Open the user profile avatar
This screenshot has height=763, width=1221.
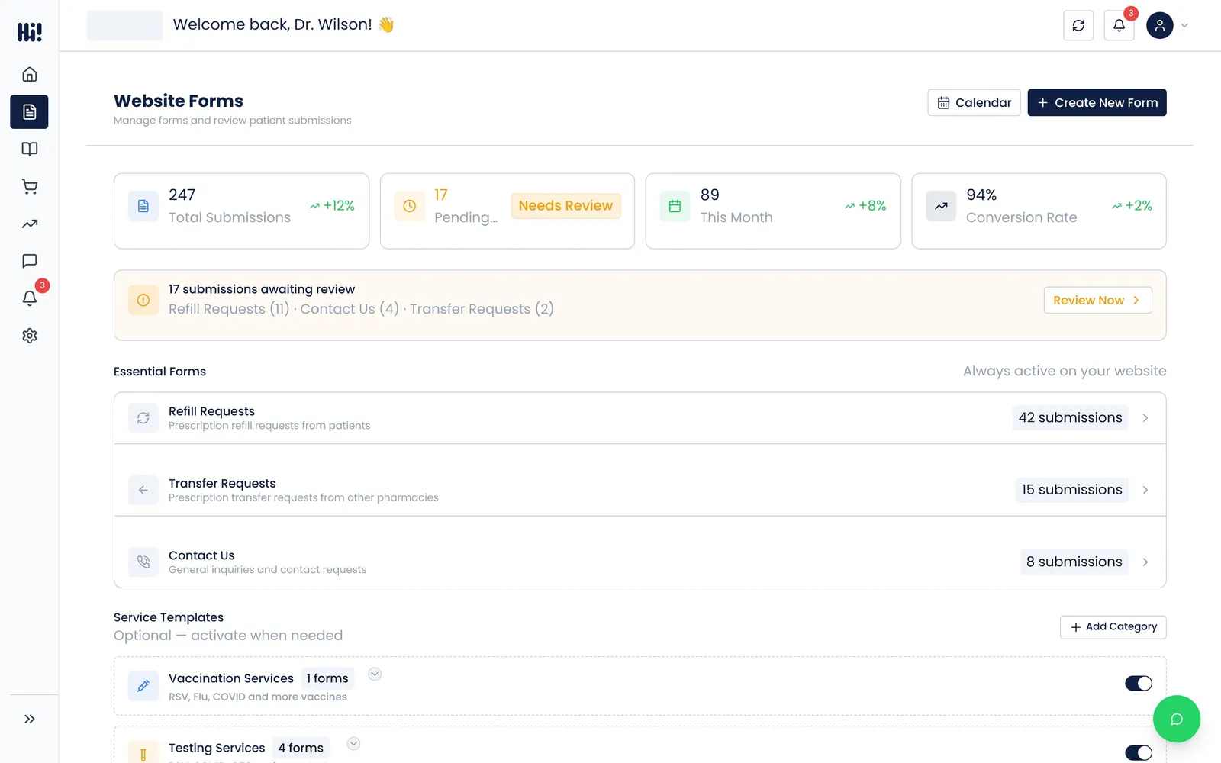tap(1159, 25)
